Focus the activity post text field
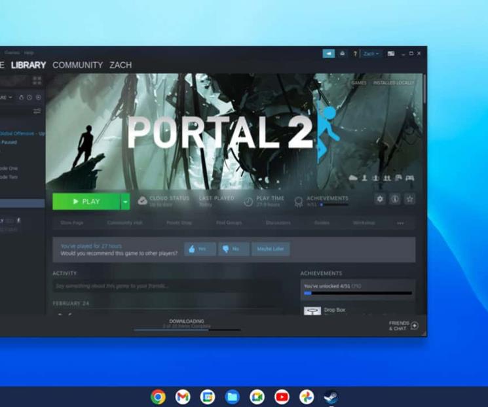The image size is (488, 407). [168, 286]
